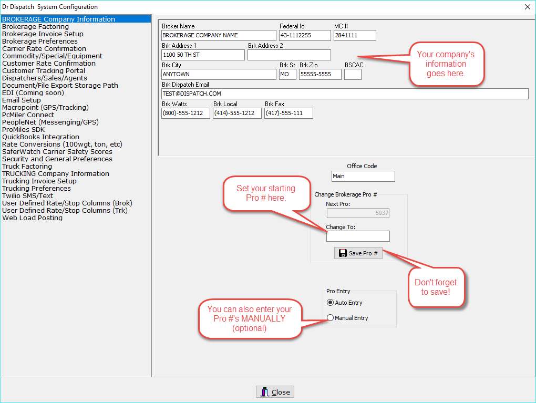Click the exit door icon on Close
The height and width of the screenshot is (403, 536).
[265, 392]
